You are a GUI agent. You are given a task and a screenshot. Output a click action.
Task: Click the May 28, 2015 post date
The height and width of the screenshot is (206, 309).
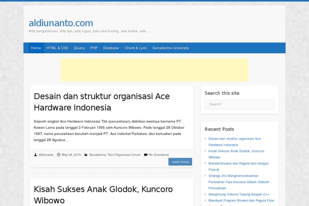coord(71,154)
